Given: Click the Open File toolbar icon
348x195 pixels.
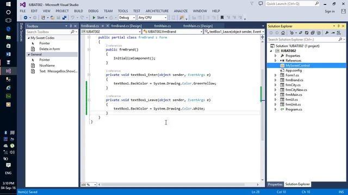Looking at the screenshot, I should coord(52,17).
